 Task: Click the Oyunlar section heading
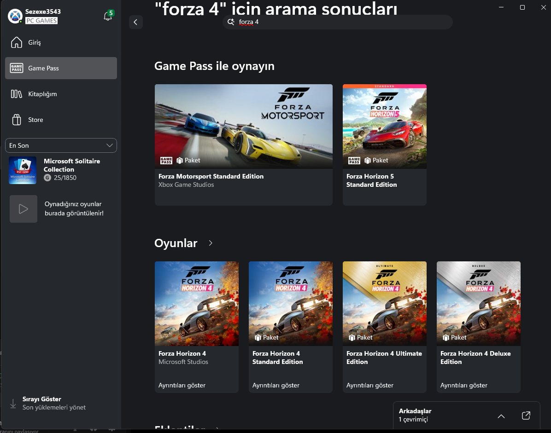pos(176,243)
